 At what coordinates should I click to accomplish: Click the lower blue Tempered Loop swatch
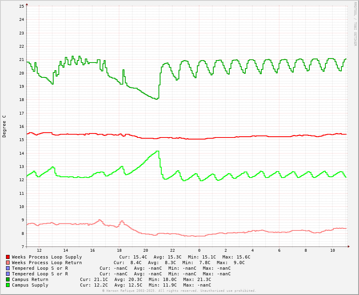click(x=8, y=274)
